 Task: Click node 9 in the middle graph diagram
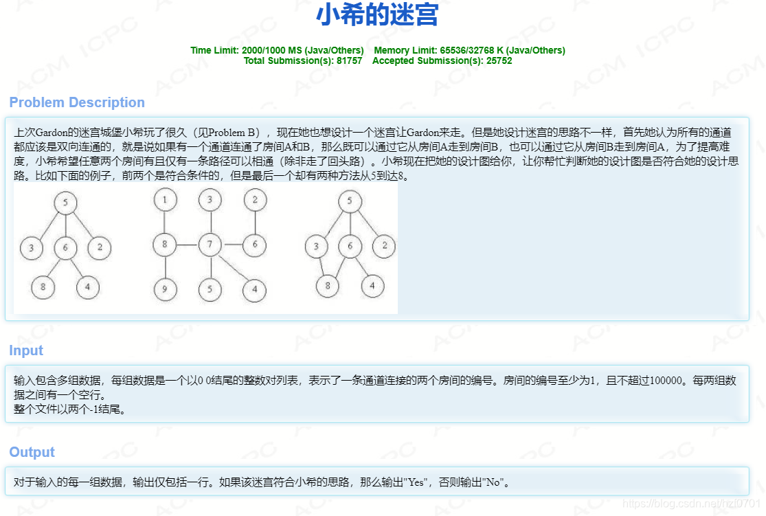165,289
